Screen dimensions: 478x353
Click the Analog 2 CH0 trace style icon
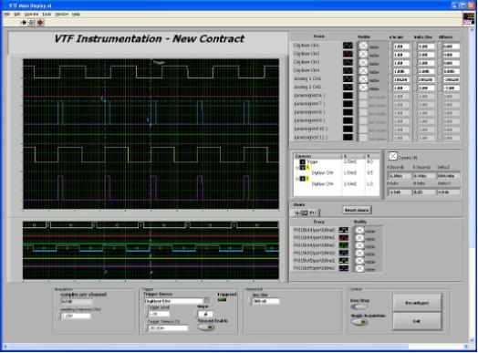point(348,88)
